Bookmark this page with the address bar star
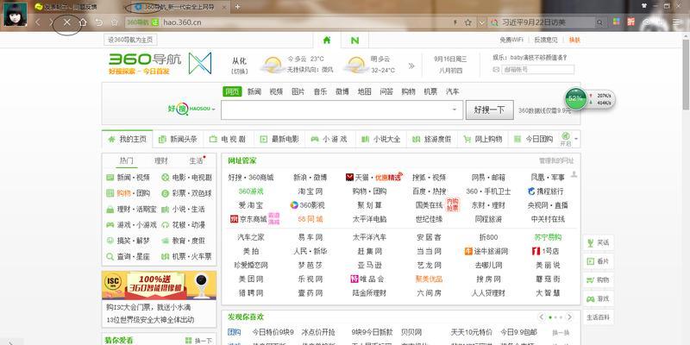Screen dimensions: 690x345 [468, 22]
